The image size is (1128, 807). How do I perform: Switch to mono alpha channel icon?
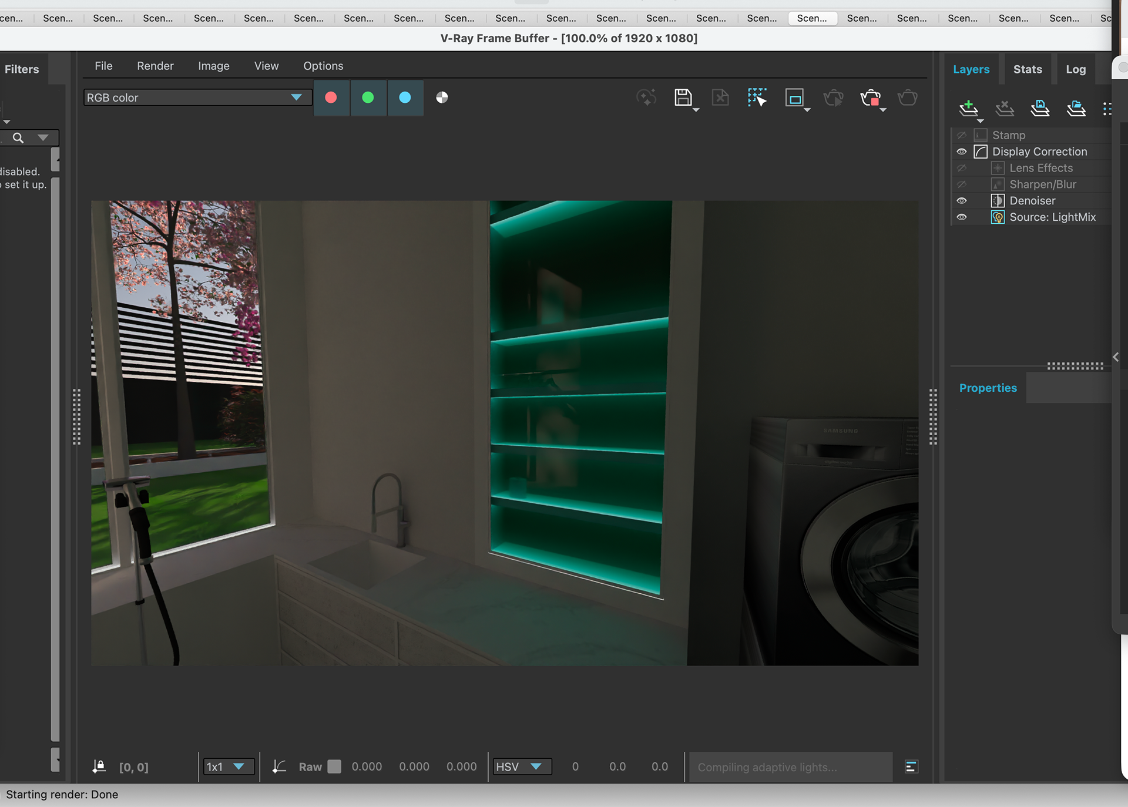click(x=442, y=97)
